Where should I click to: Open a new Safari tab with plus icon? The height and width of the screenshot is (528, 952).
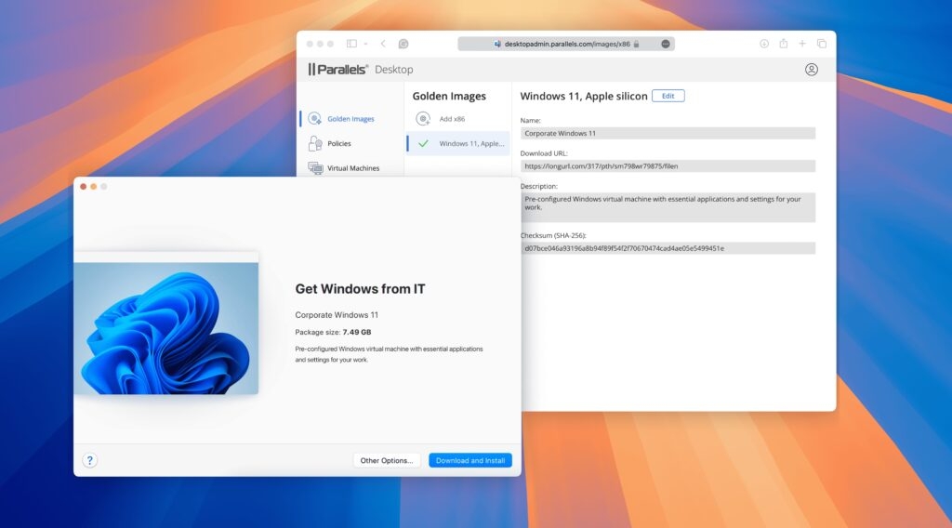802,44
